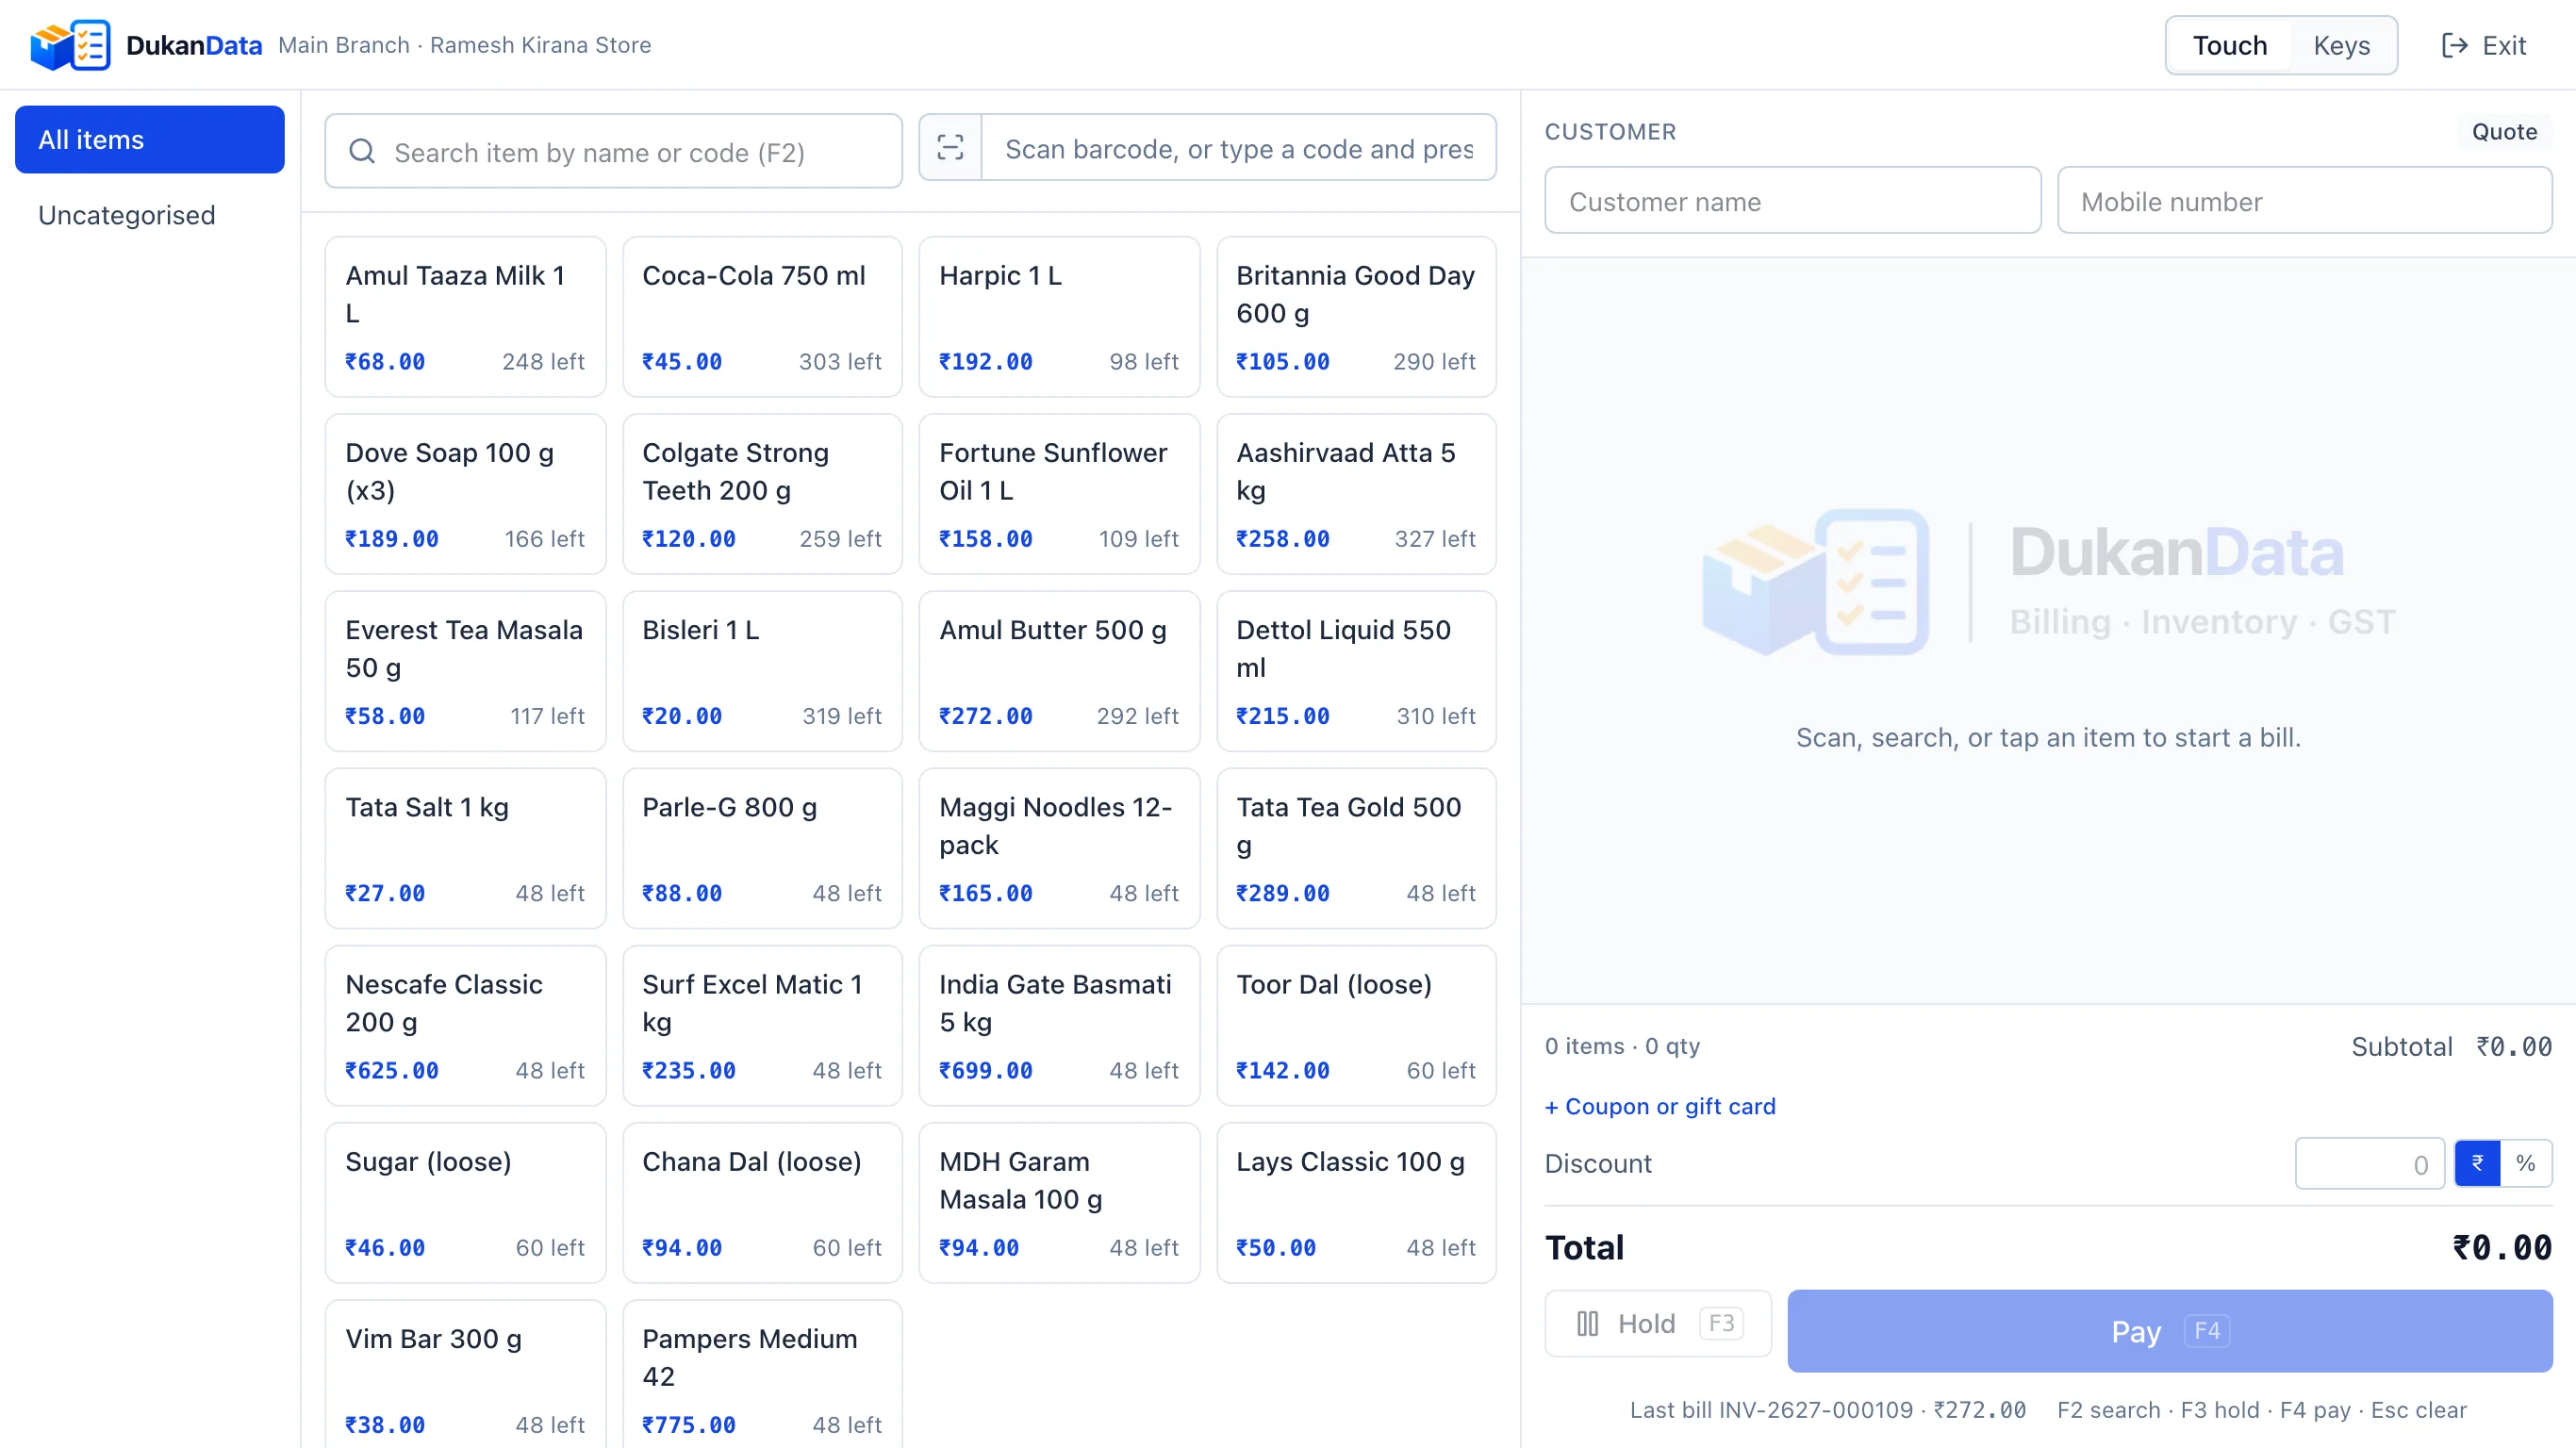Add Chana Dal (loose) to bill

763,1202
